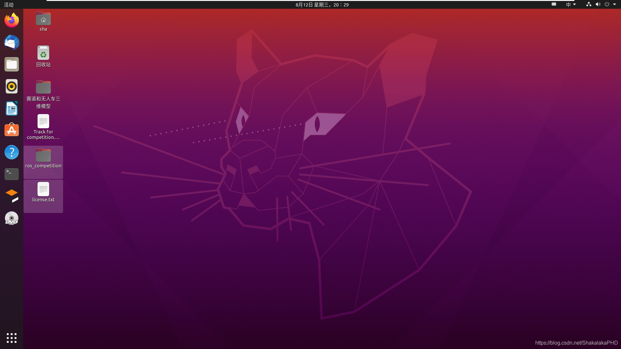The image size is (621, 349).
Task: Open Firefox from the dock
Action: coord(12,20)
